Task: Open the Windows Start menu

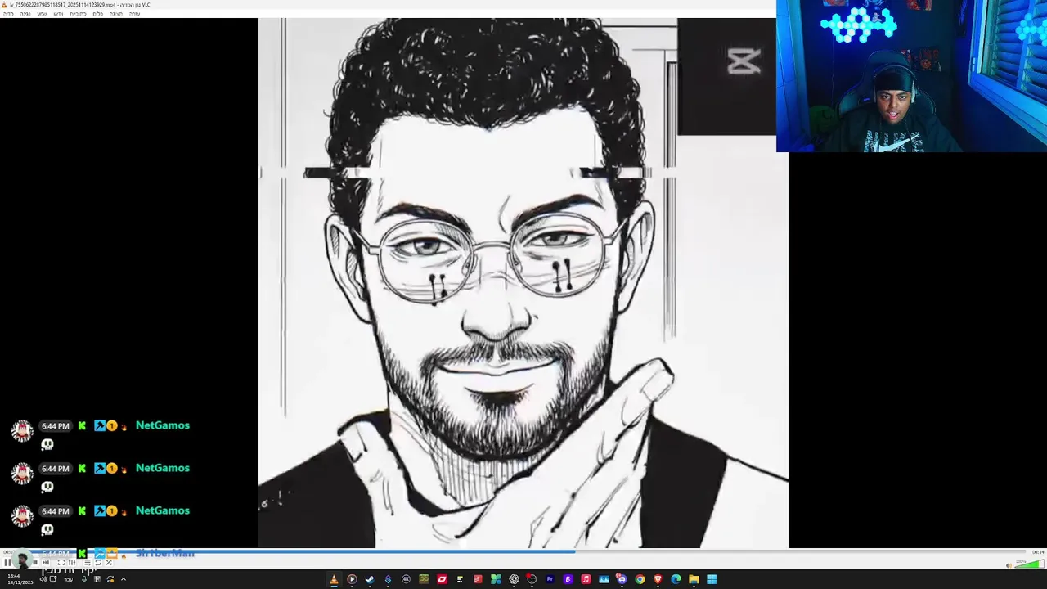Action: [712, 579]
